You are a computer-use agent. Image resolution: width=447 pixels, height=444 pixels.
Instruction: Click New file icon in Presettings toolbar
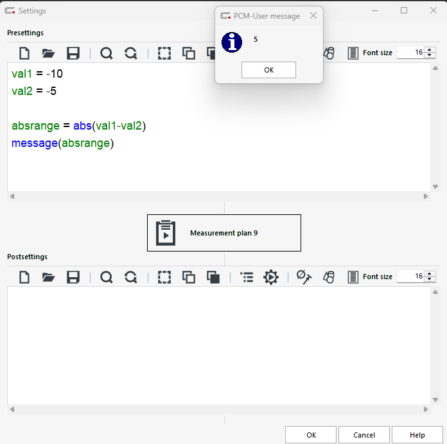24,53
